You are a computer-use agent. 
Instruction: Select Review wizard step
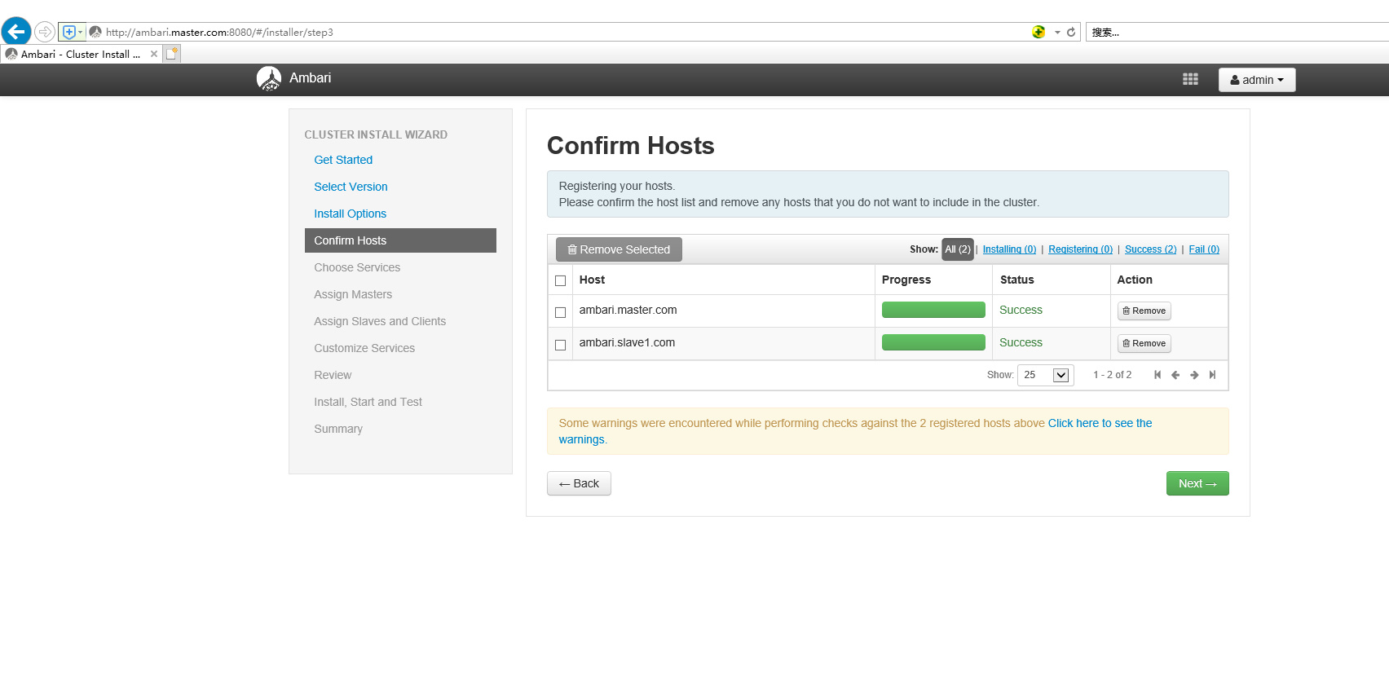click(333, 375)
